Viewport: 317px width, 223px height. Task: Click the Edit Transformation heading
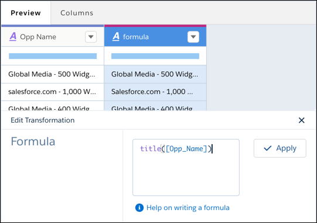(43, 120)
